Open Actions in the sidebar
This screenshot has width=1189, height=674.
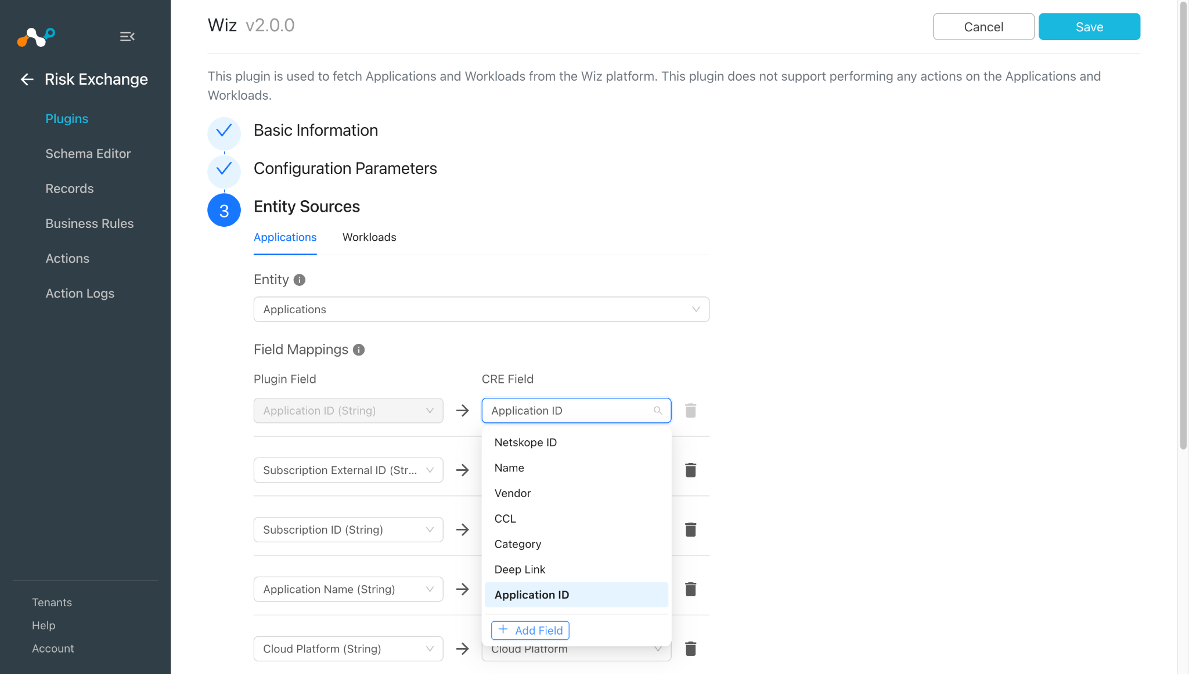coord(67,259)
